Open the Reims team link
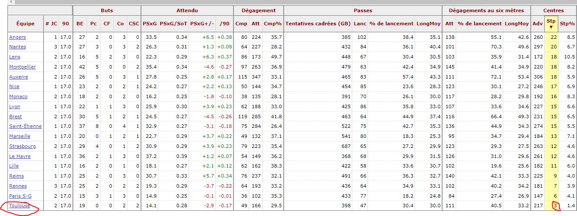 [17, 176]
